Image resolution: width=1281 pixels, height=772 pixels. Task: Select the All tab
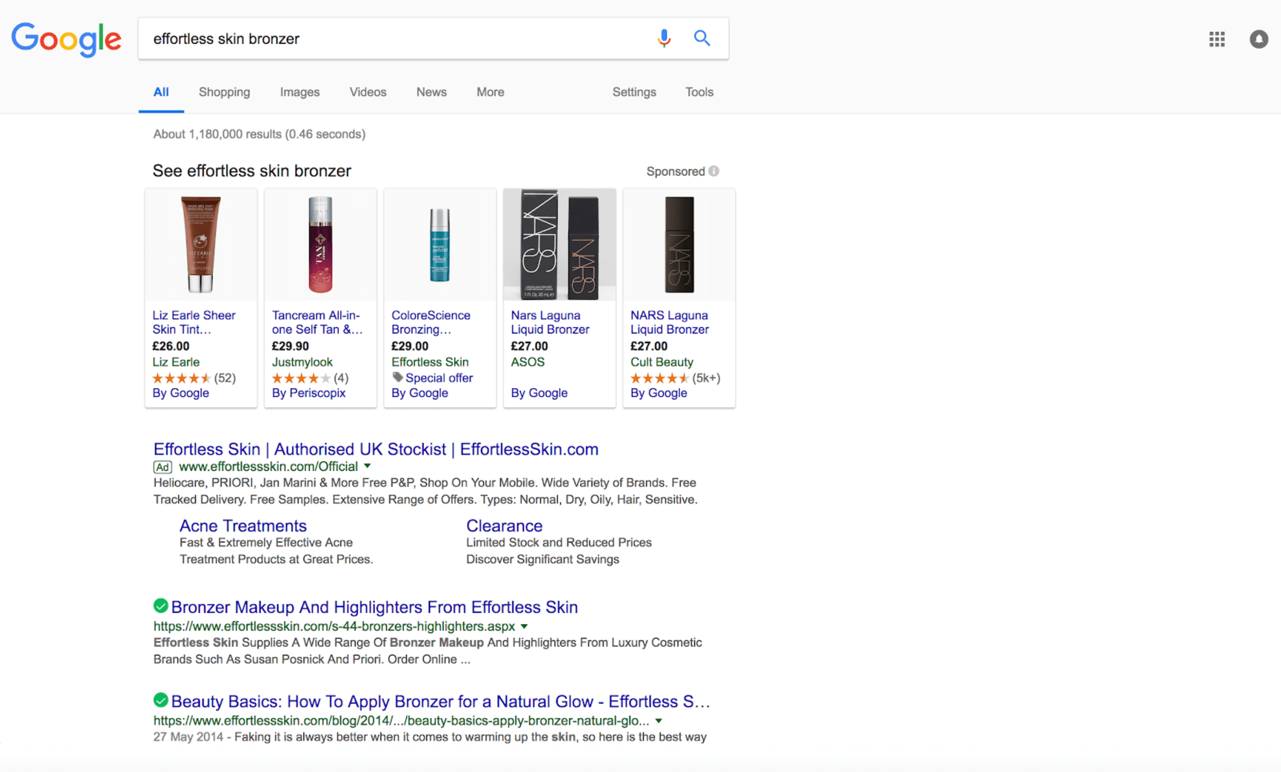click(161, 92)
